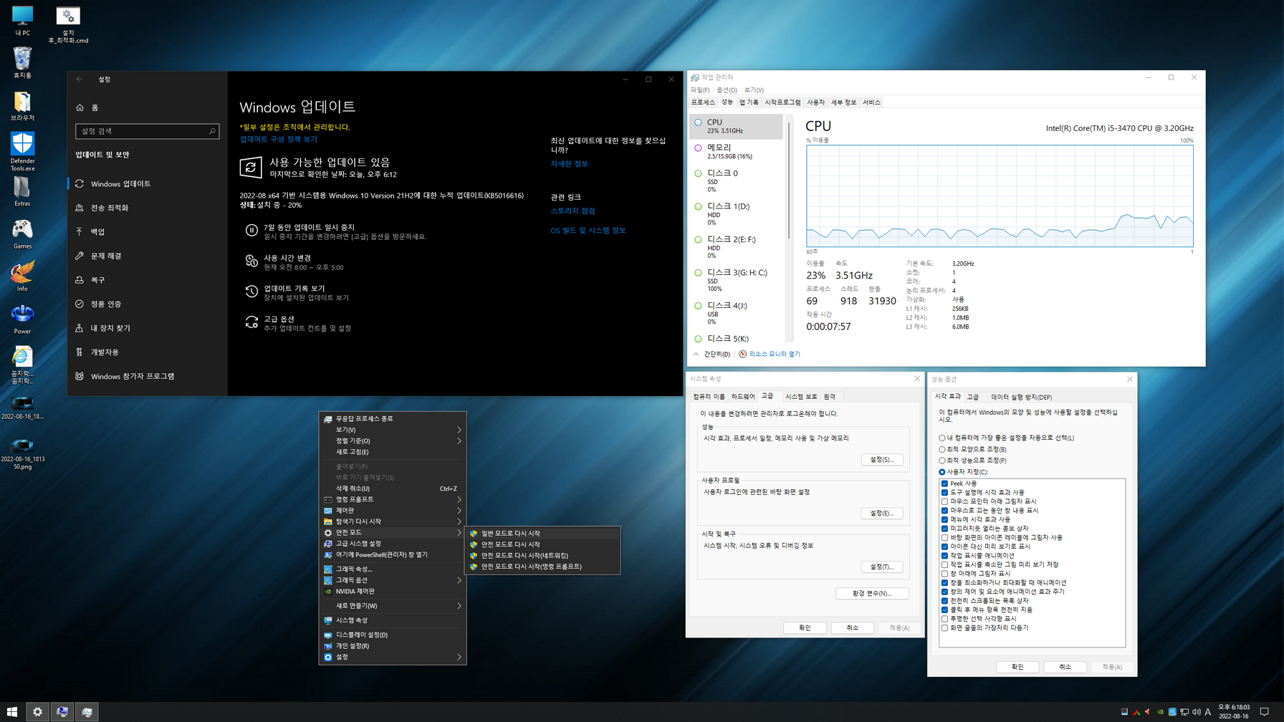Click 환경 변수(N)... button
This screenshot has width=1284, height=722.
(872, 594)
